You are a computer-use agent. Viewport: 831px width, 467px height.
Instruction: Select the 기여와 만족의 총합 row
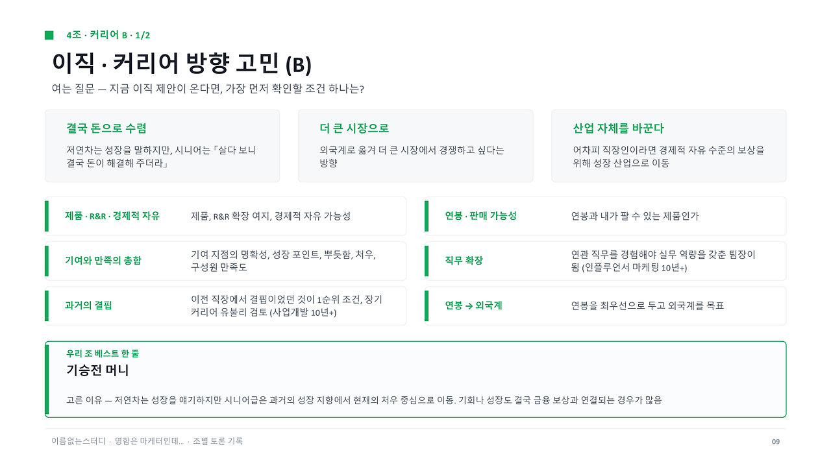click(x=225, y=261)
